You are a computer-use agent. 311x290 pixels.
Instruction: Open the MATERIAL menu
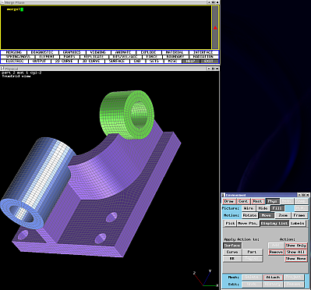[x=175, y=52]
